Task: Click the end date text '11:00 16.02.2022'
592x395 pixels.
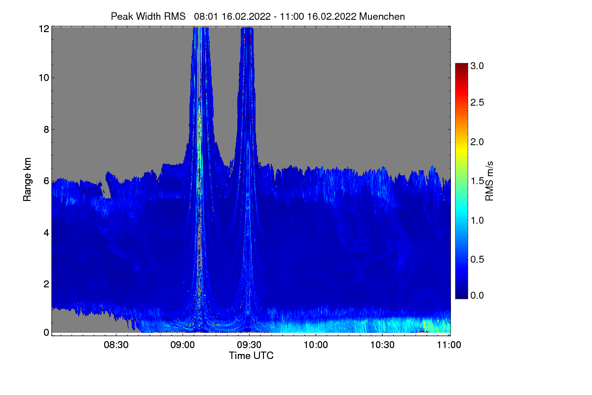Action: tap(318, 16)
